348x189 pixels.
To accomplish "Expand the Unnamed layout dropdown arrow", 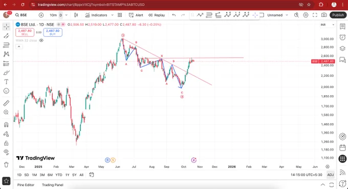I will [287, 15].
